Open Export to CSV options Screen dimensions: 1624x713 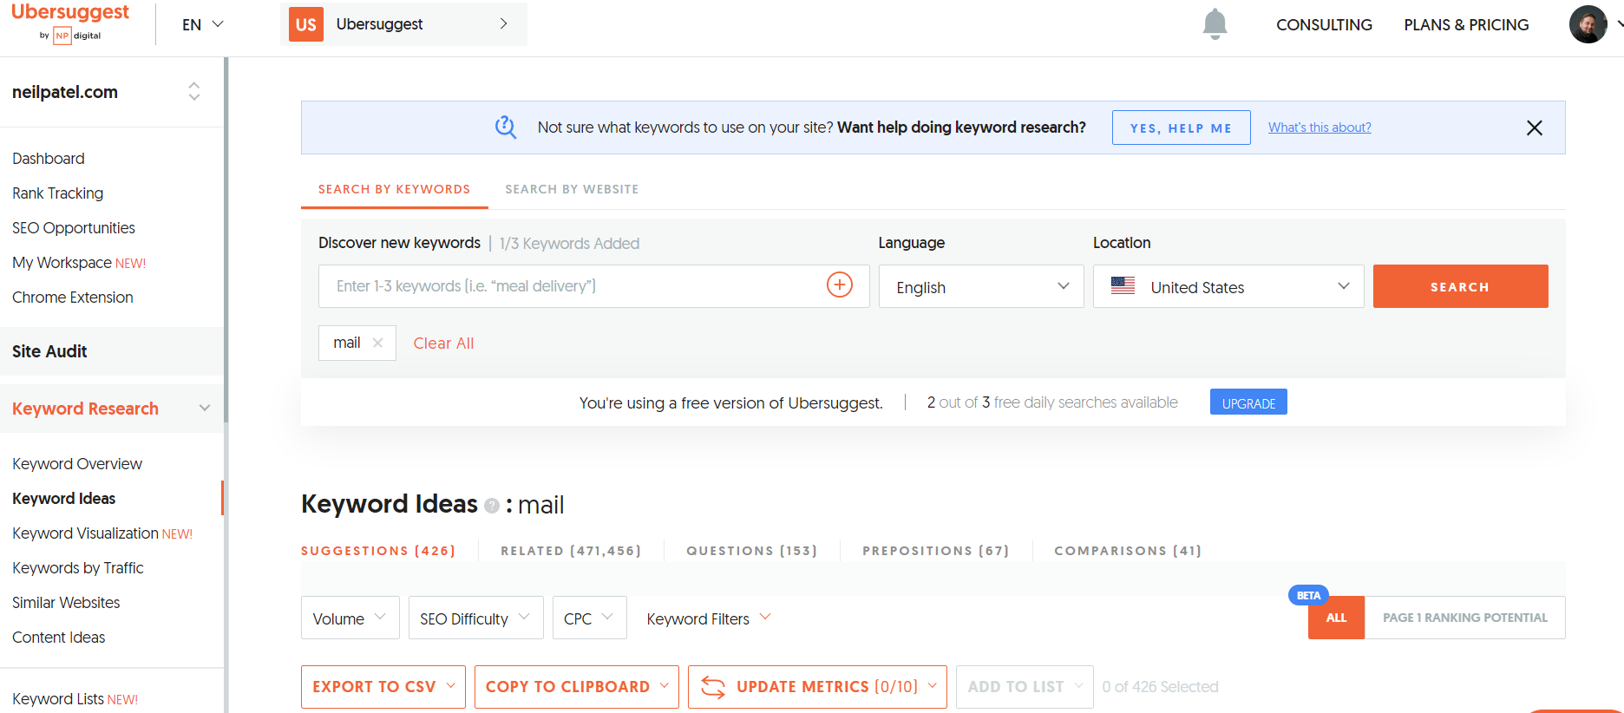[383, 687]
